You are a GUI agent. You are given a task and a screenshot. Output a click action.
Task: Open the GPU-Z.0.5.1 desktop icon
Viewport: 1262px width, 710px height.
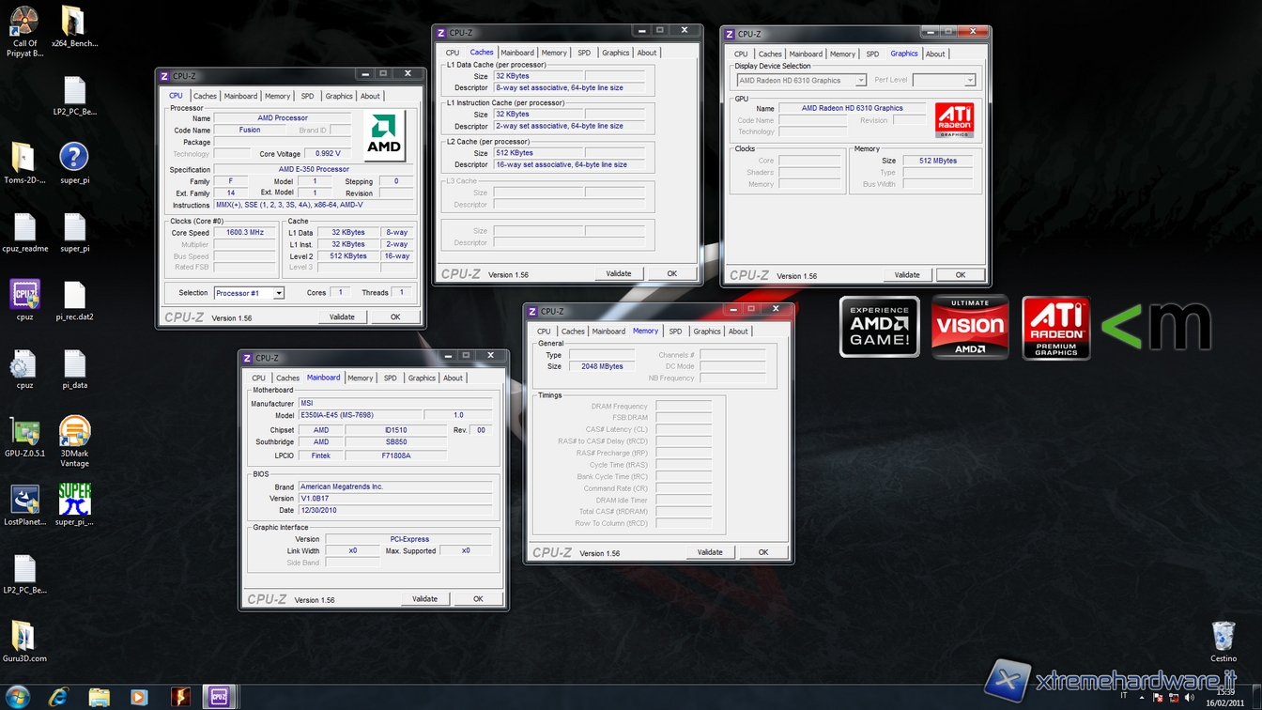point(24,433)
